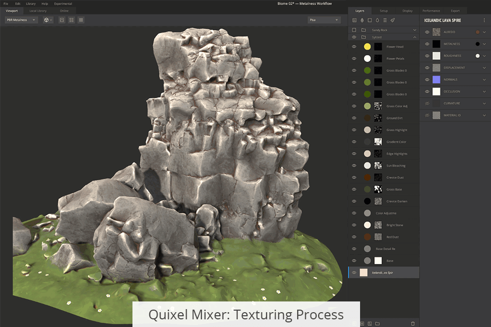Select the Edge Highlights layer name

397,154
